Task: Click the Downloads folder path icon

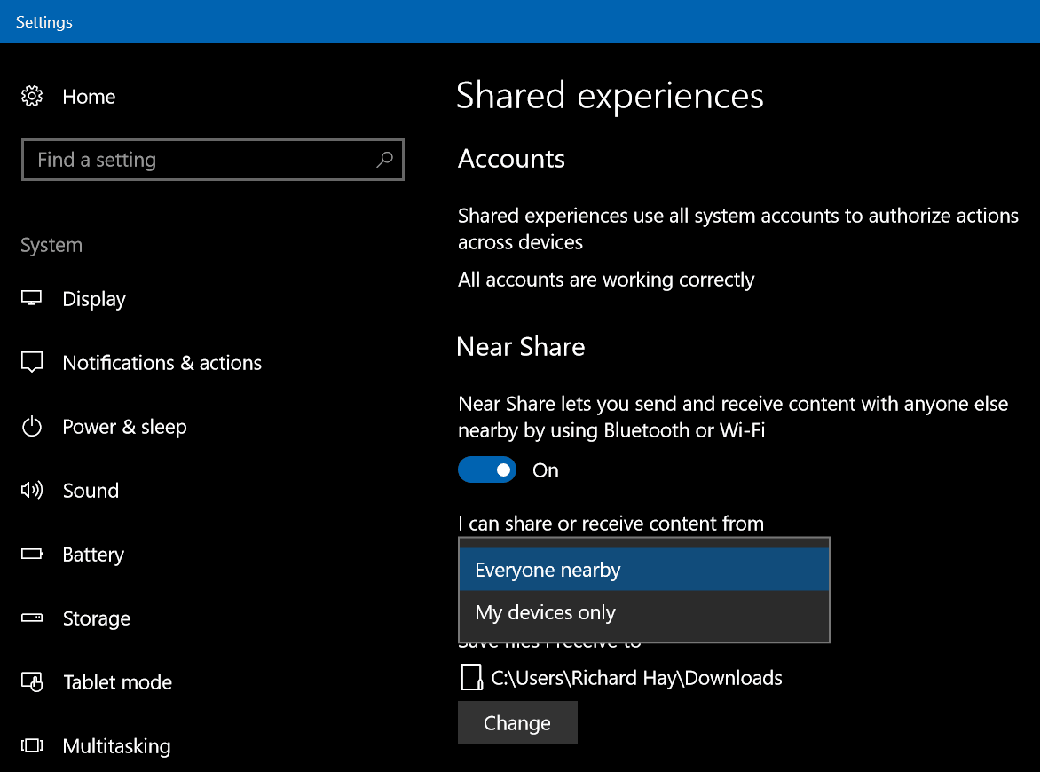Action: [x=471, y=678]
